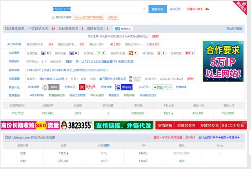The height and width of the screenshot is (169, 251).
Task: Click traffic rank value 857
Action: pyautogui.click(x=82, y=44)
